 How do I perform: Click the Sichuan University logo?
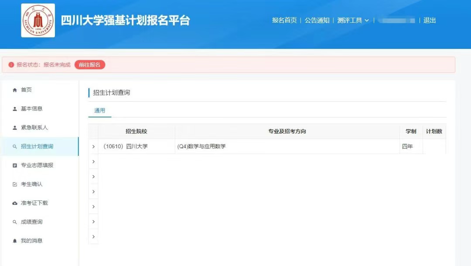coord(38,21)
